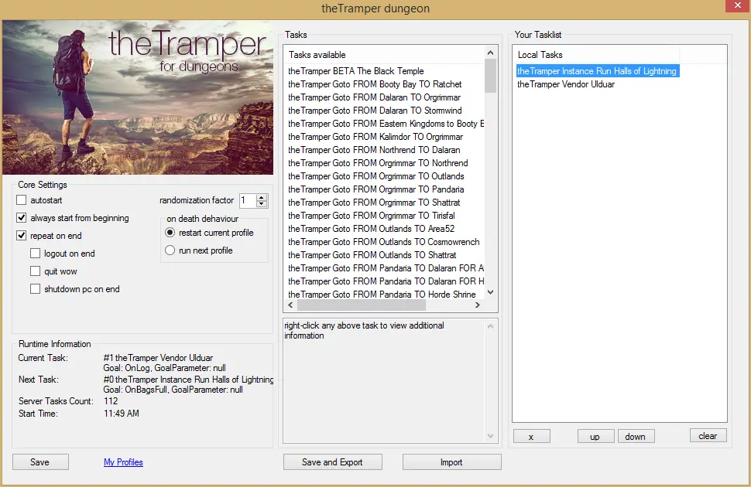The height and width of the screenshot is (487, 751).
Task: Select restart current profile radio button
Action: click(x=170, y=233)
